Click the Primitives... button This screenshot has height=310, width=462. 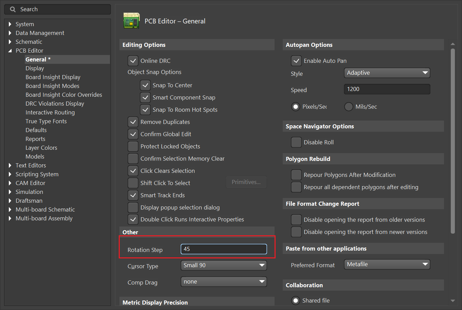(246, 182)
